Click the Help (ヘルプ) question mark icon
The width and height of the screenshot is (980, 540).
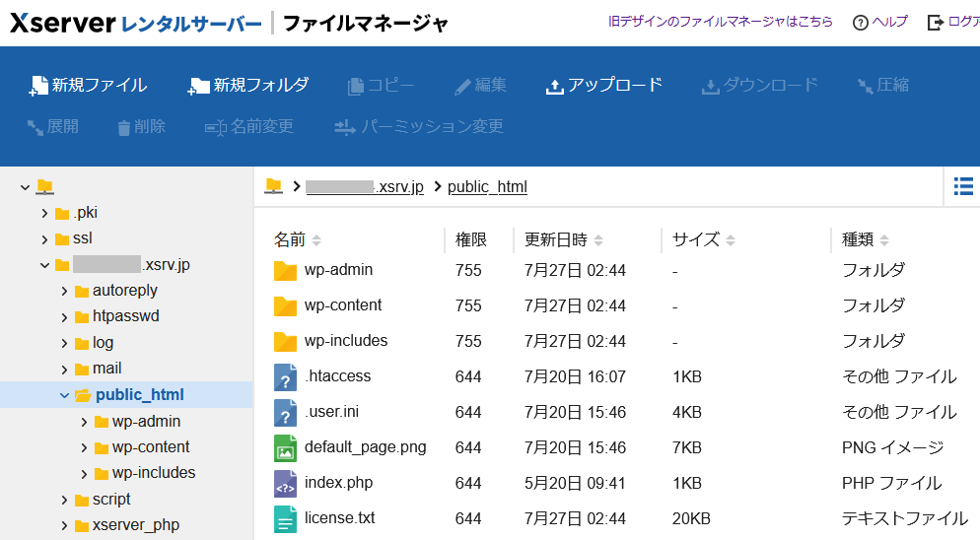[860, 22]
